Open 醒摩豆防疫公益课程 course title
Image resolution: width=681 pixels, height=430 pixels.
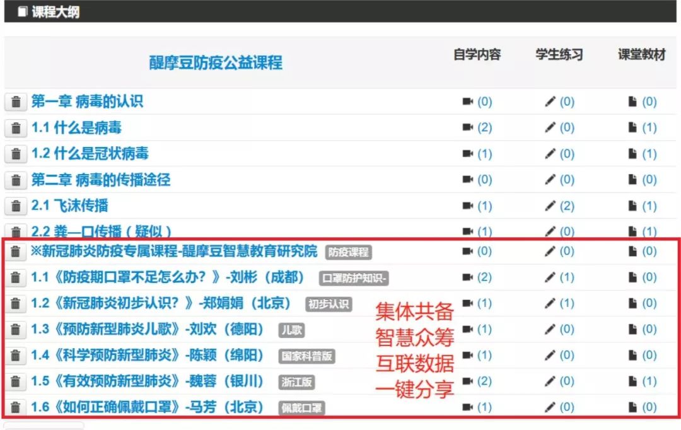[x=216, y=62]
